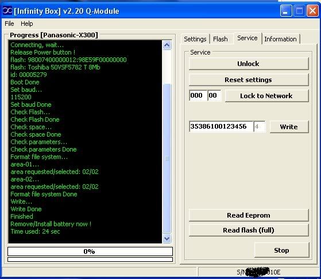This screenshot has width=321, height=279.
Task: Open the File menu
Action: [x=9, y=24]
